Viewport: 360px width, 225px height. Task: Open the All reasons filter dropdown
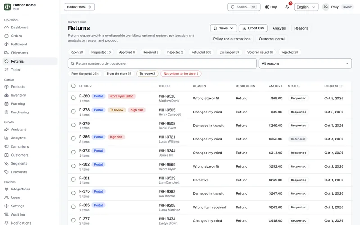pos(305,63)
